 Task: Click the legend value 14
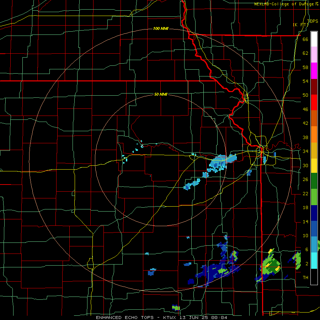(x=305, y=222)
